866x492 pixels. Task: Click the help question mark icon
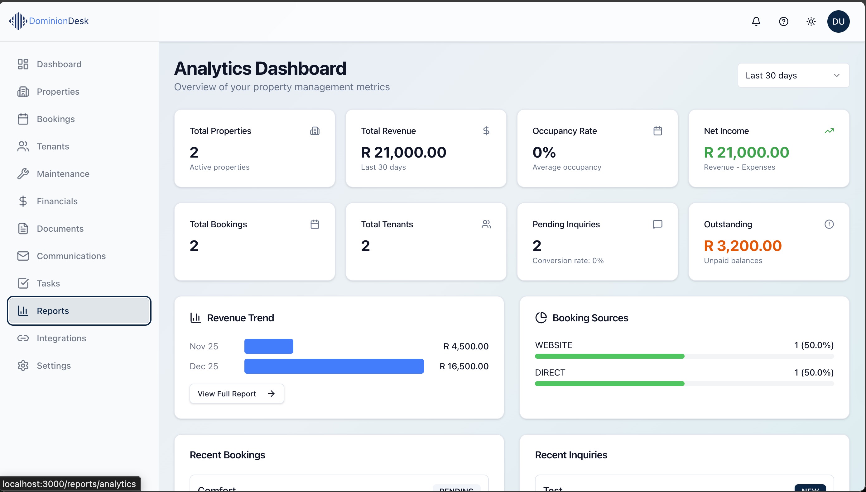click(x=783, y=21)
